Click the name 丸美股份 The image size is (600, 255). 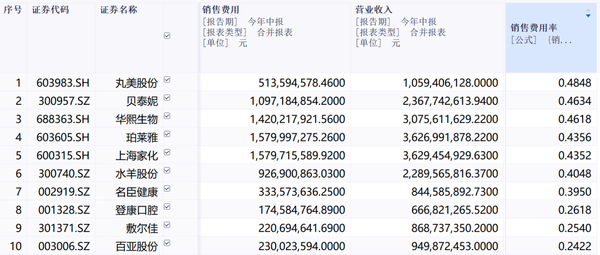point(137,83)
